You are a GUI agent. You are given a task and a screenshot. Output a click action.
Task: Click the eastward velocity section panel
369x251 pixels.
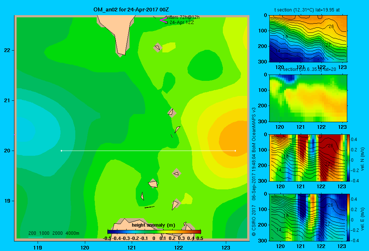[308, 217]
